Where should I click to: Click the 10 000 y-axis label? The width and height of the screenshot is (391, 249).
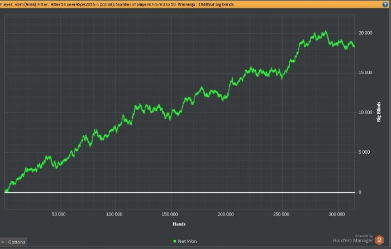(365, 112)
